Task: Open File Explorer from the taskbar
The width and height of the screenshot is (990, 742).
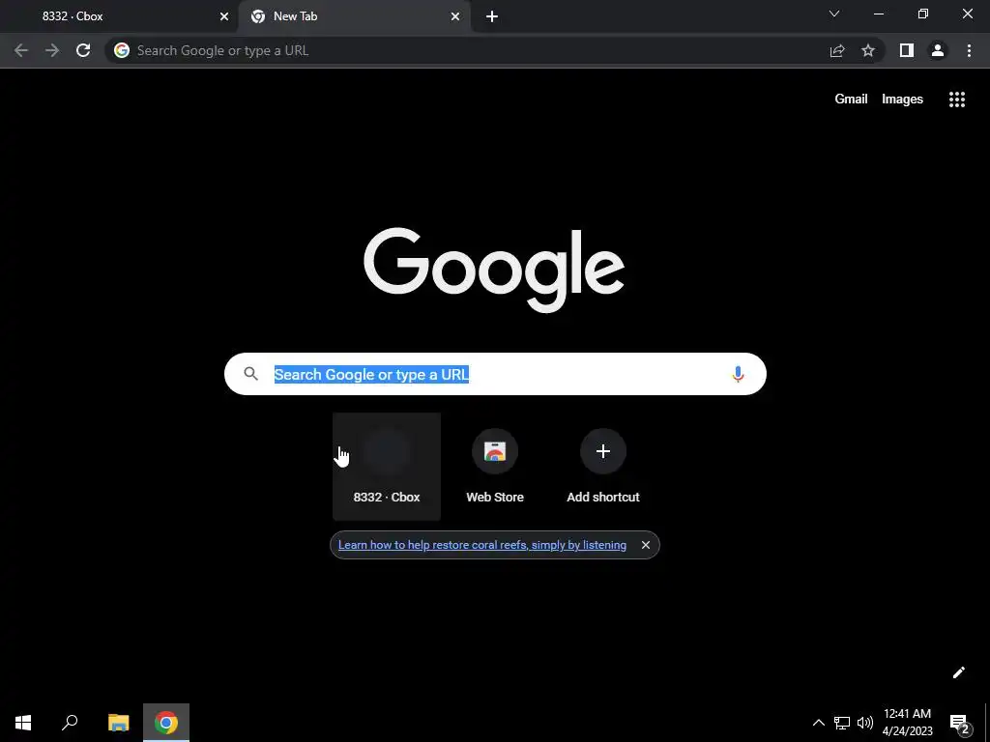Action: [118, 723]
